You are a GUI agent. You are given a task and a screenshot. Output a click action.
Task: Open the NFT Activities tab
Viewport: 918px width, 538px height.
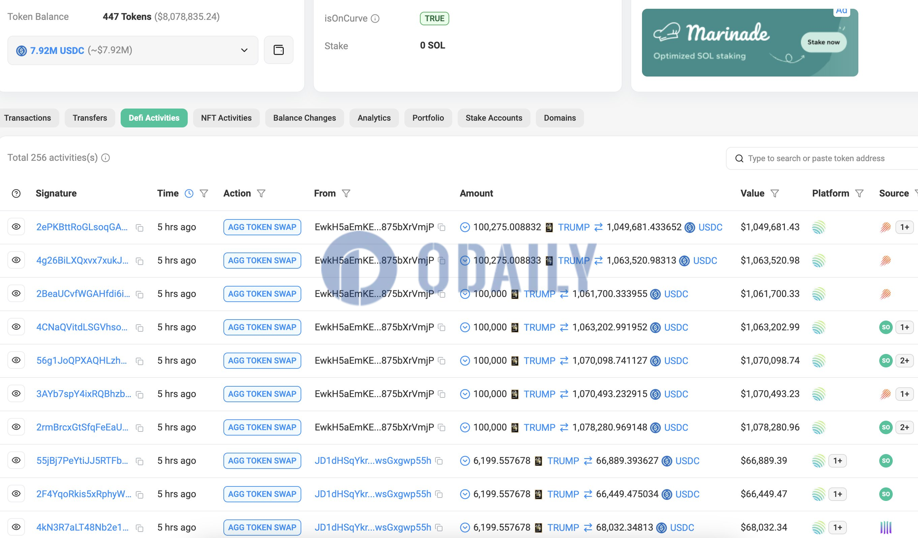[226, 118]
